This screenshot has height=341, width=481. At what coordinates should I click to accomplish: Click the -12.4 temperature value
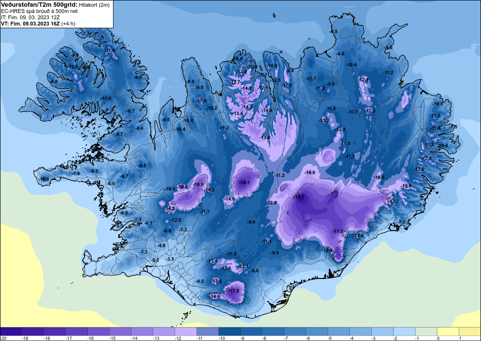pyautogui.click(x=340, y=129)
